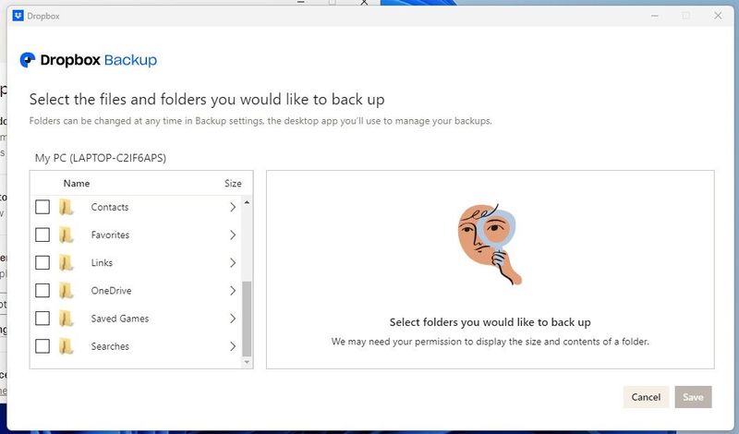The width and height of the screenshot is (739, 434).
Task: Click the folder list scrollbar thumb
Action: tap(247, 319)
